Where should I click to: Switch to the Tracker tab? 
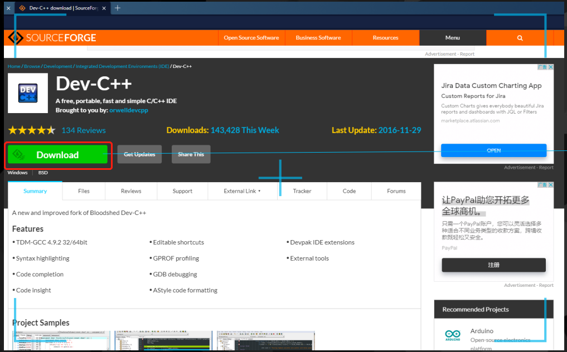point(302,191)
